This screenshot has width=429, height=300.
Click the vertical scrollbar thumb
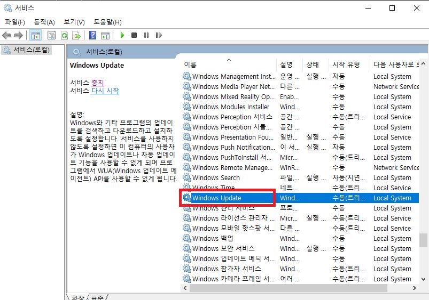pos(423,240)
